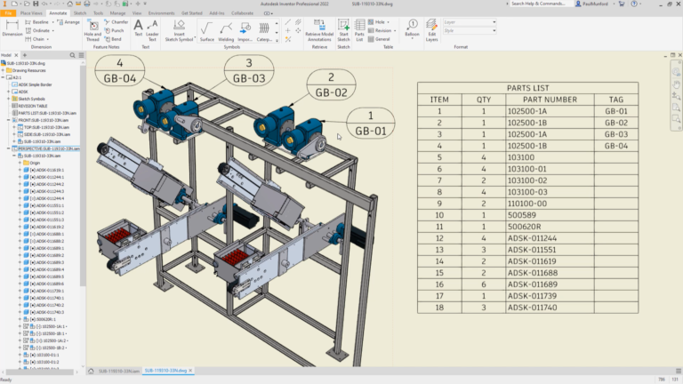Open the File menu tab
The width and height of the screenshot is (683, 384).
8,13
